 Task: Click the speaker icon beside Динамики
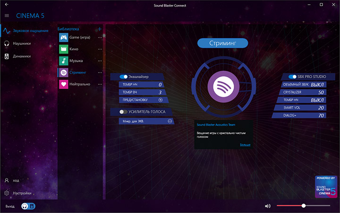[7, 56]
